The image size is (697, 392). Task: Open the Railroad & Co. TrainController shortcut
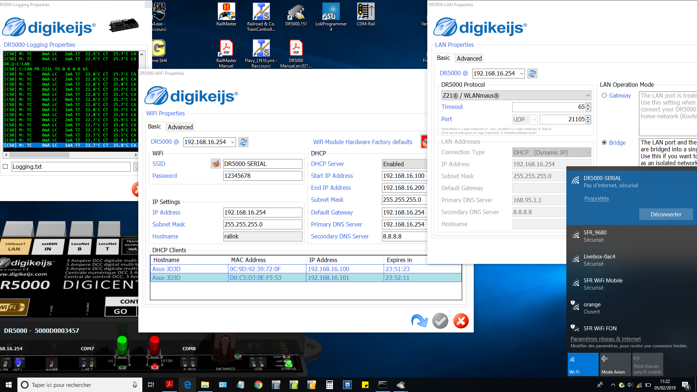(261, 17)
